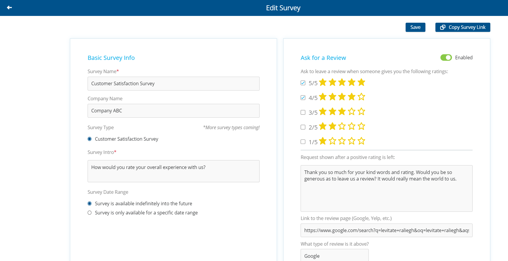Uncheck the 5/5 rating checkbox
This screenshot has height=261, width=508.
303,83
